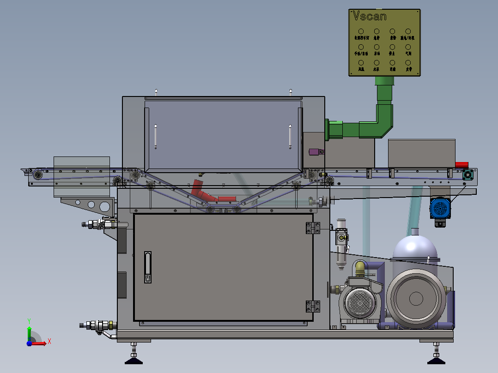Pick the blue fan motor below the conveyor
This screenshot has width=498, height=373.
click(x=440, y=209)
